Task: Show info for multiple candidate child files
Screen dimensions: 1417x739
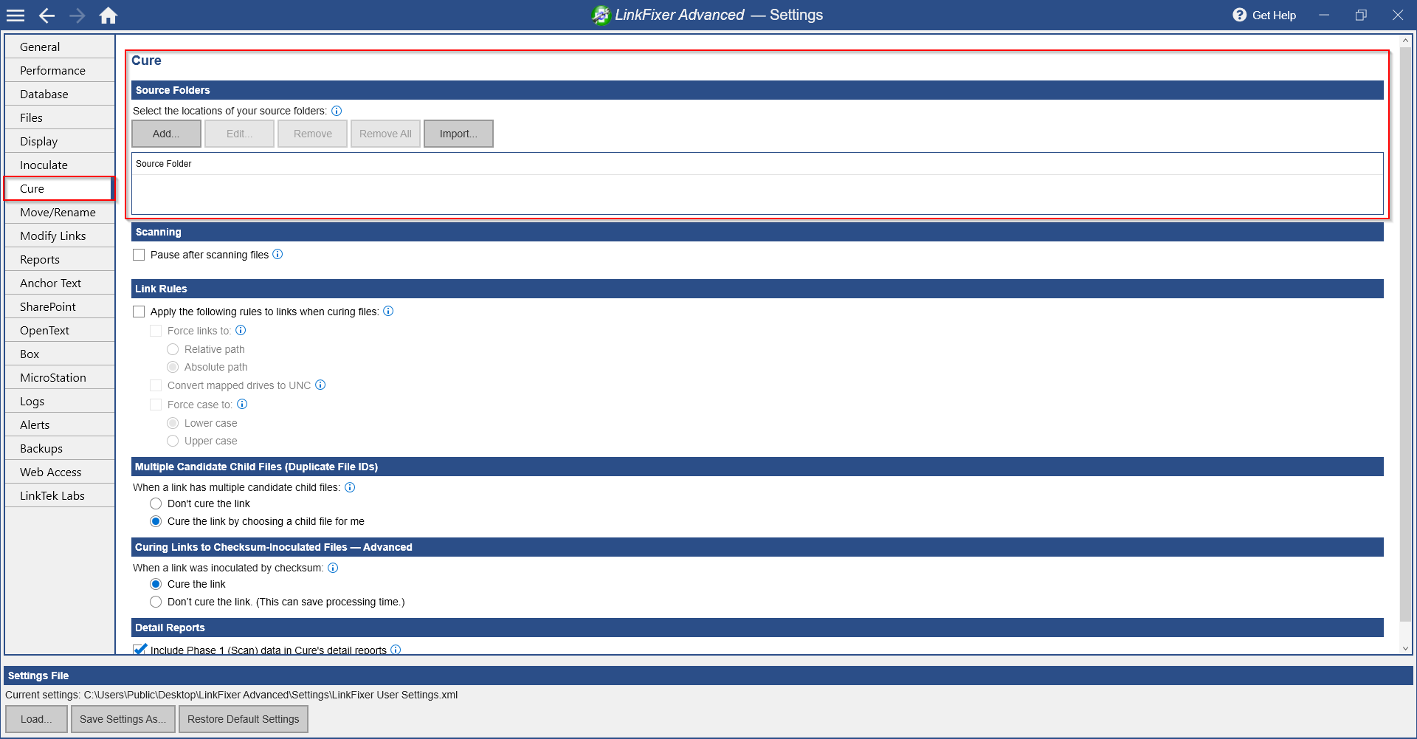Action: pos(350,487)
